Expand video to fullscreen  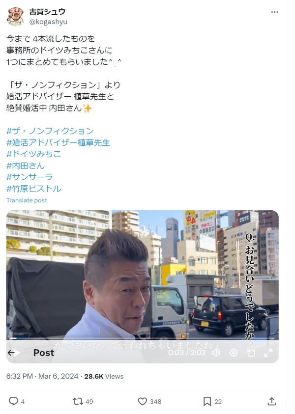click(x=268, y=353)
